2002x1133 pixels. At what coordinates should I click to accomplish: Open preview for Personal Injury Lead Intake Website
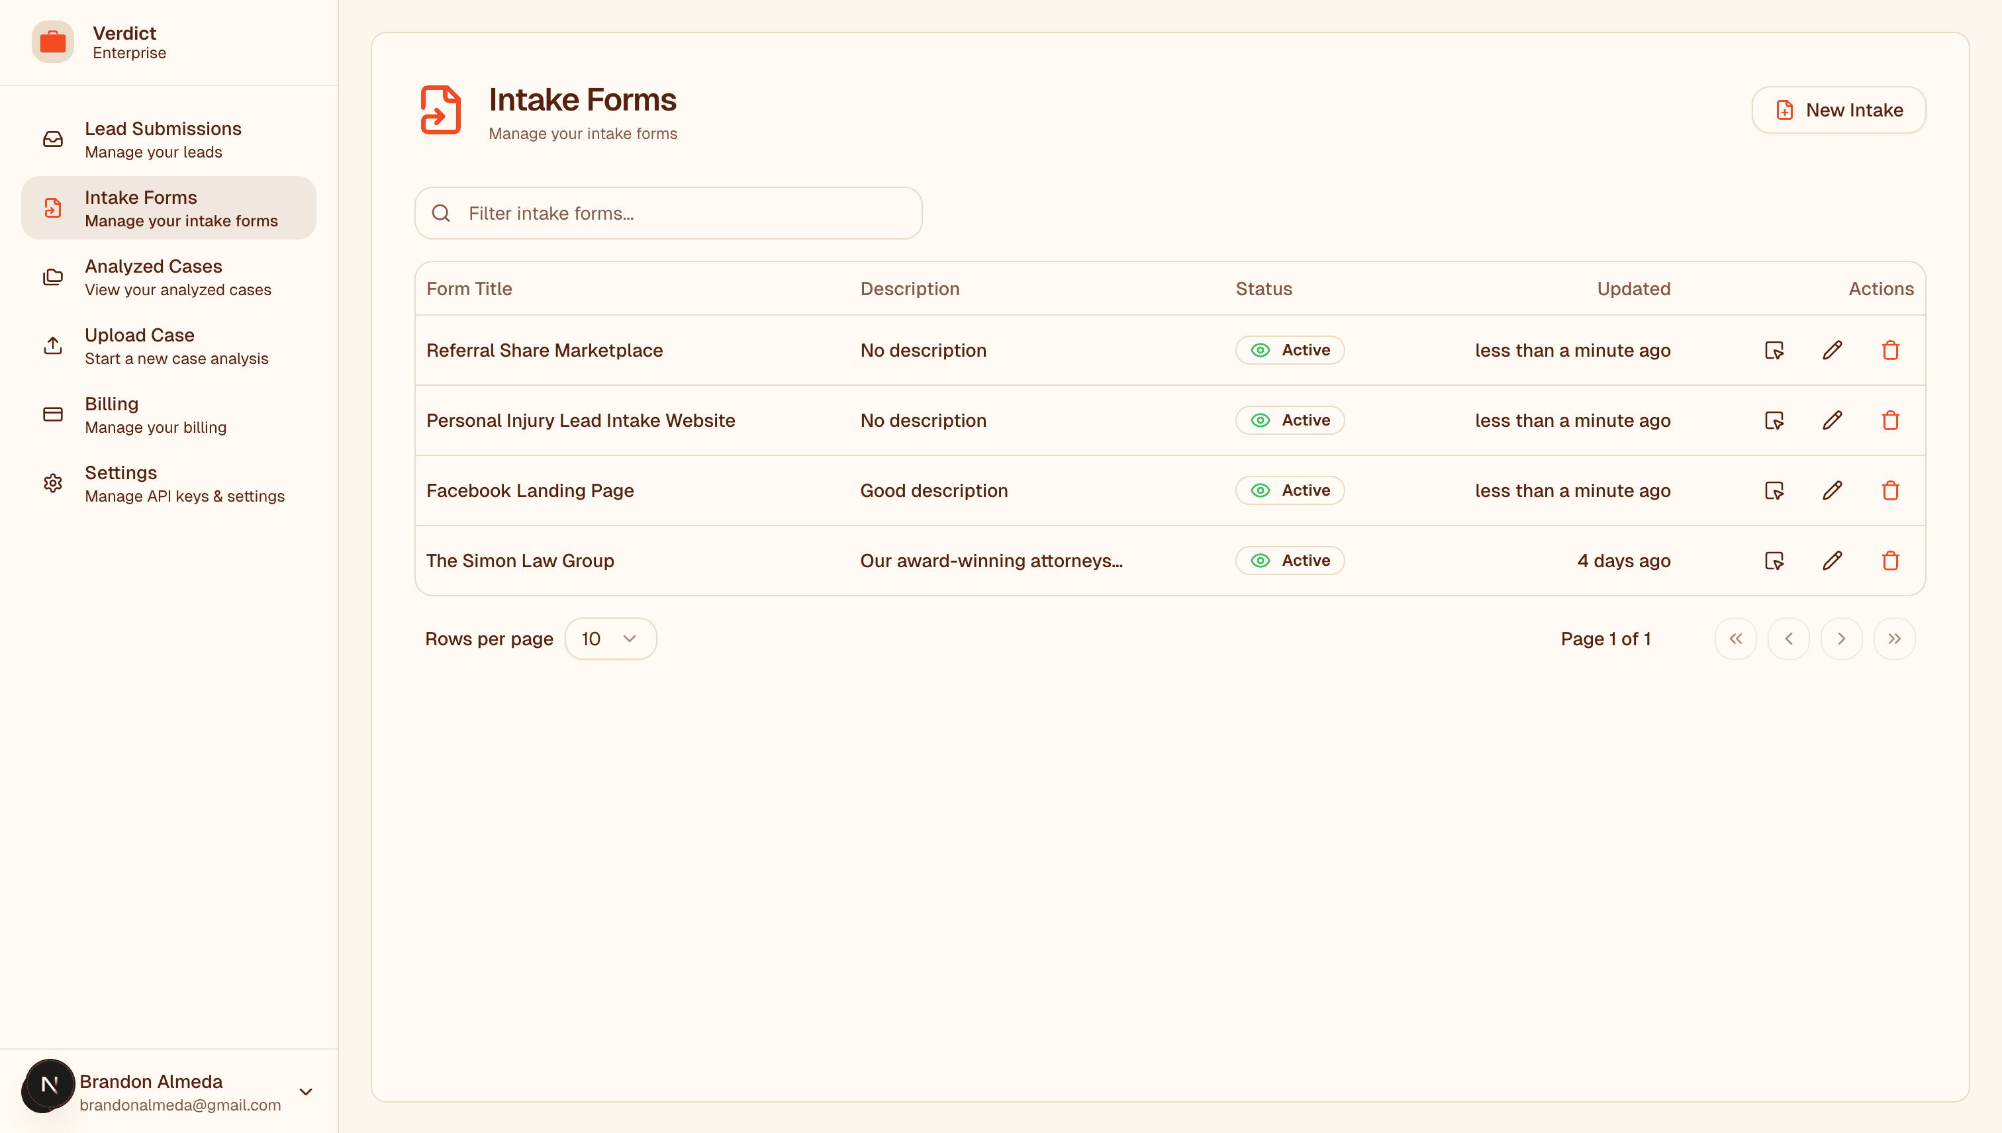coord(1774,420)
